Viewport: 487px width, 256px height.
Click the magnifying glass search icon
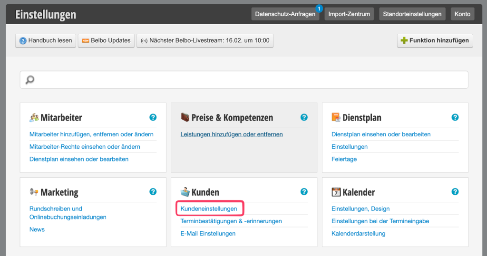coord(30,80)
